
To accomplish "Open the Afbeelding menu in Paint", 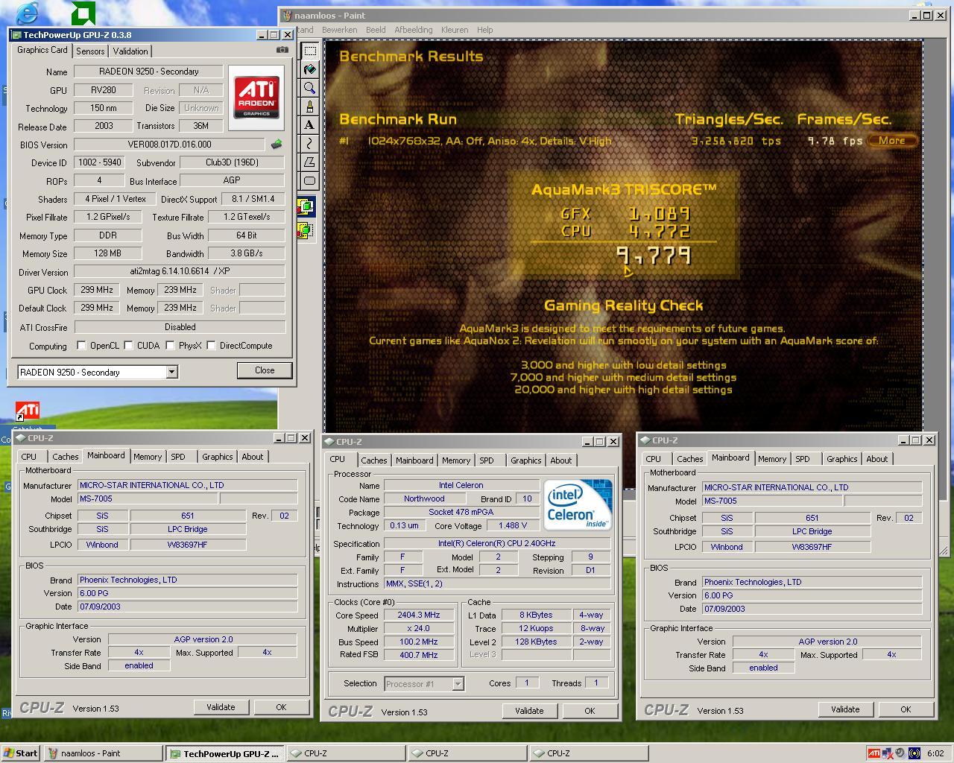I will [413, 30].
